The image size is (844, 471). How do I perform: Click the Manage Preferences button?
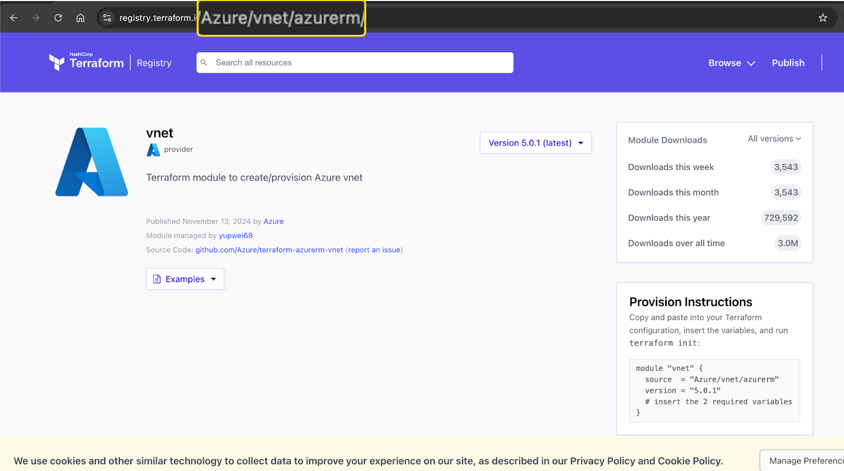tap(802, 460)
